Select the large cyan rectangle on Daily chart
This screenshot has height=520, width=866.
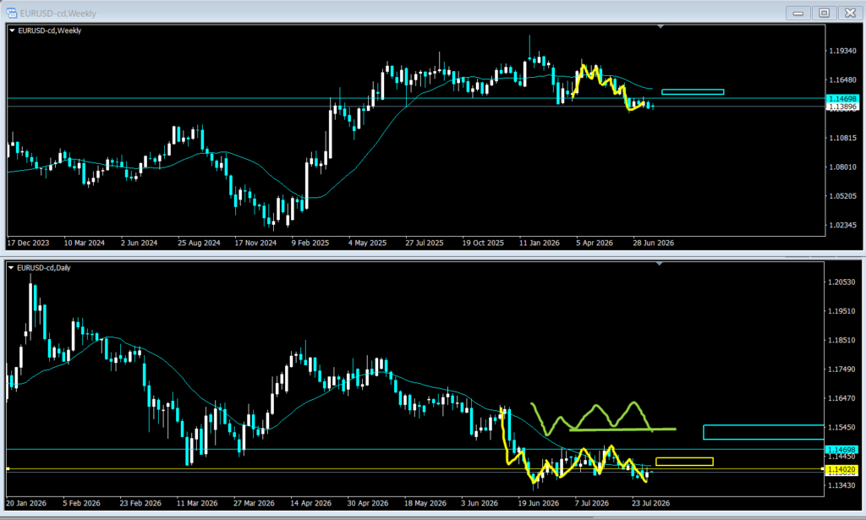pyautogui.click(x=764, y=432)
